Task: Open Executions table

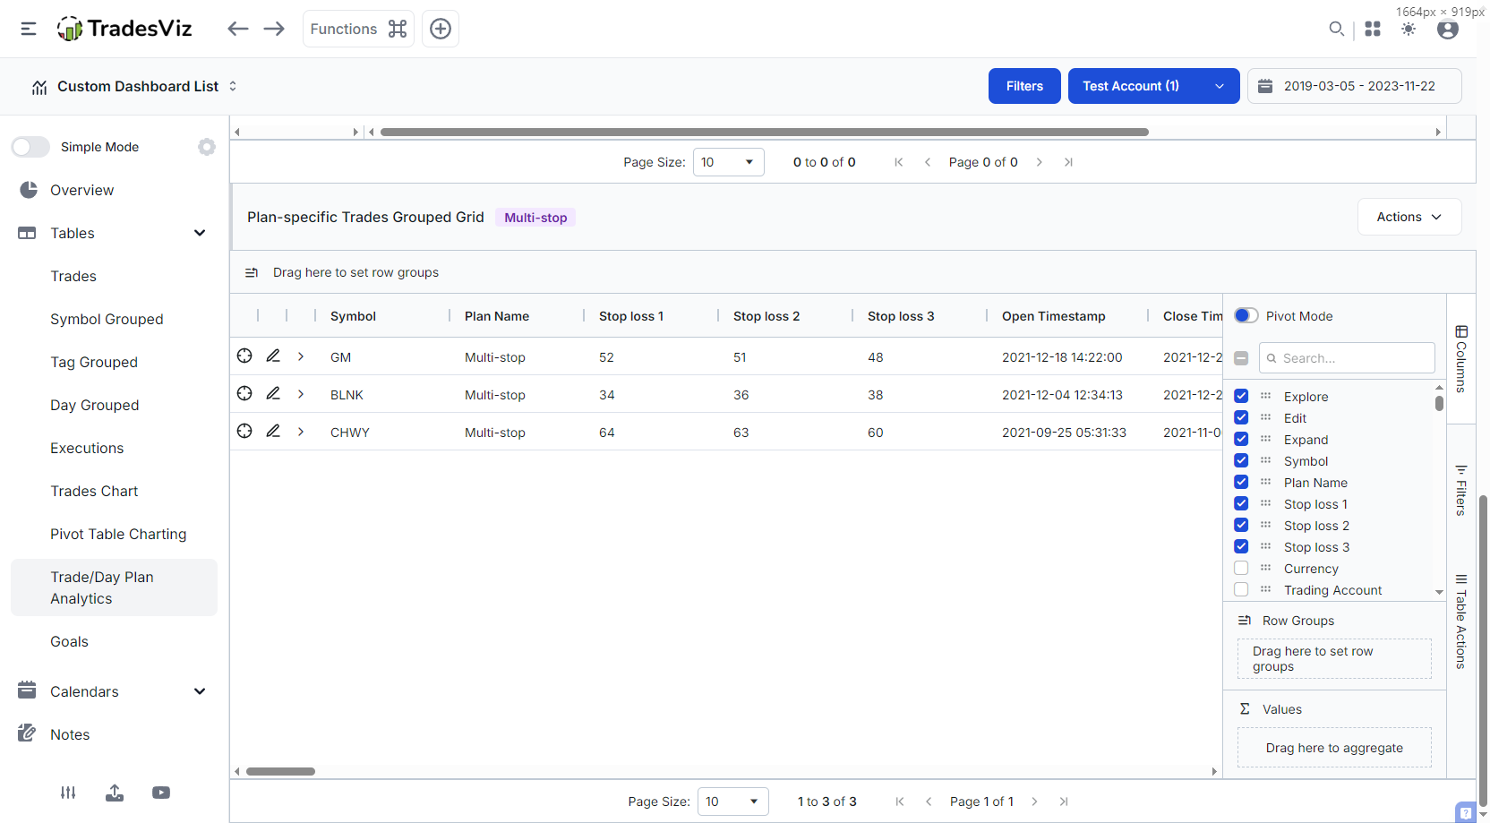Action: (x=87, y=448)
